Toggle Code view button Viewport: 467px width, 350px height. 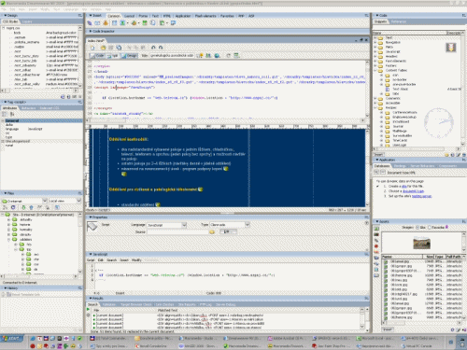pos(97,55)
